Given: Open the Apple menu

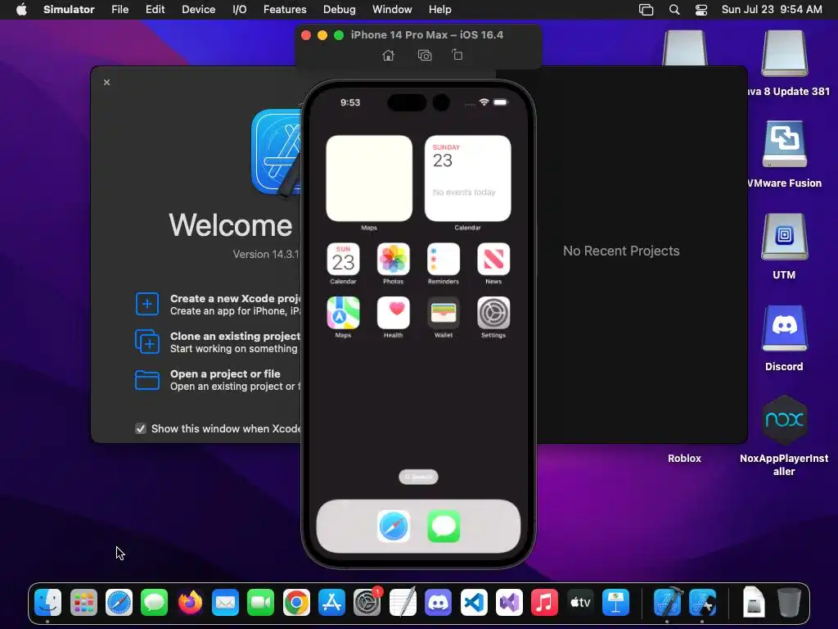Looking at the screenshot, I should point(21,10).
